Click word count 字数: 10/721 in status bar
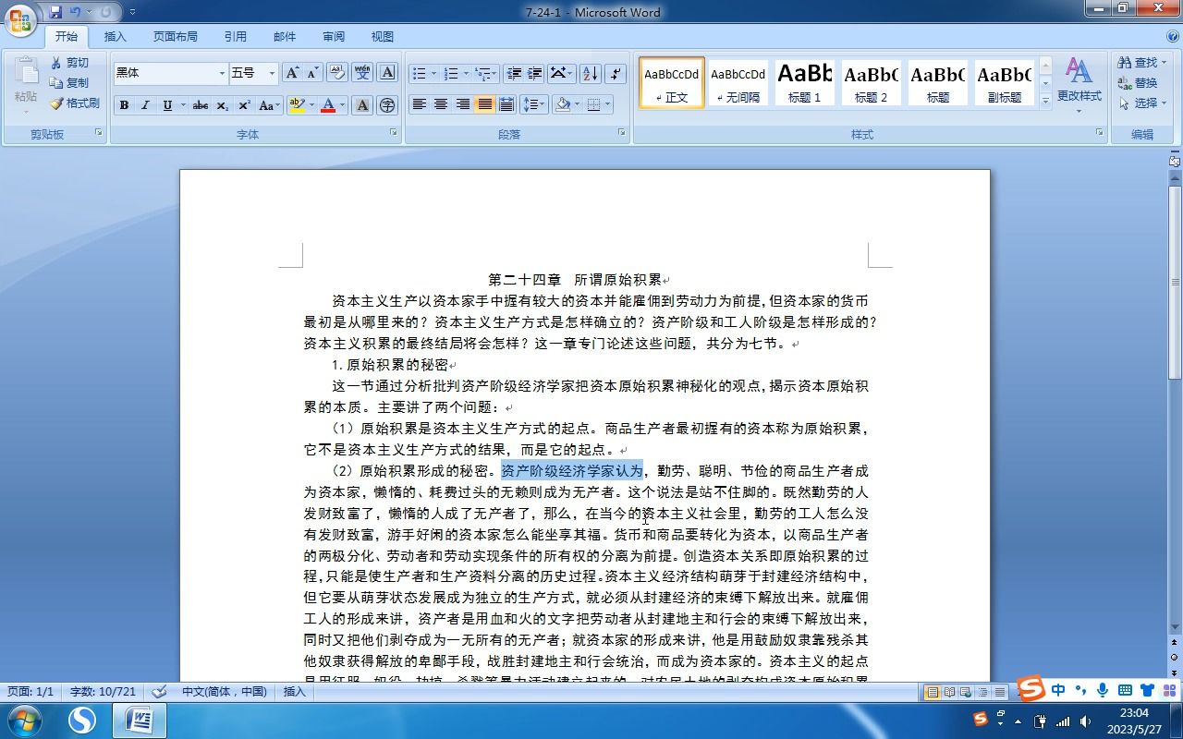Image resolution: width=1183 pixels, height=739 pixels. coord(103,691)
